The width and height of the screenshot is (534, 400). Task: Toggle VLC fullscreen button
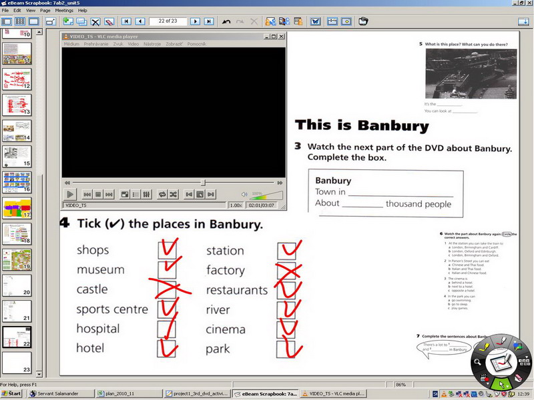[125, 194]
